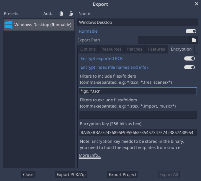Click the Close button at bottom
Viewport: 201px width, 181px height.
28,175
